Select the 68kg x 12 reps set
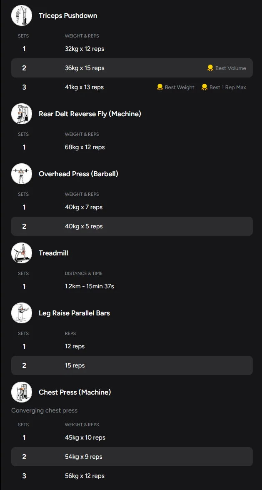Screen dimensions: 262x490 85,147
